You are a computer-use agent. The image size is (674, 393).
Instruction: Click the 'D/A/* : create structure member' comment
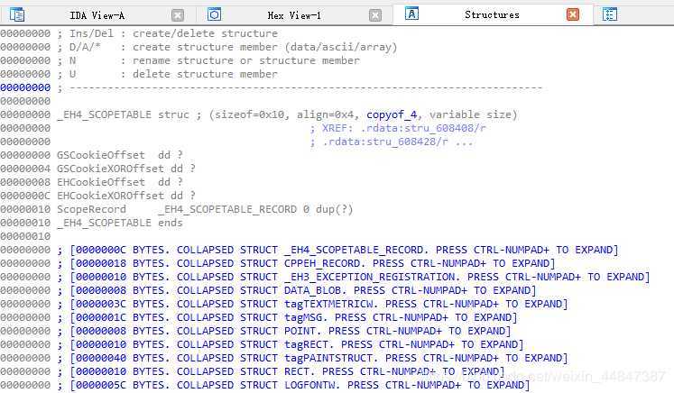(227, 47)
